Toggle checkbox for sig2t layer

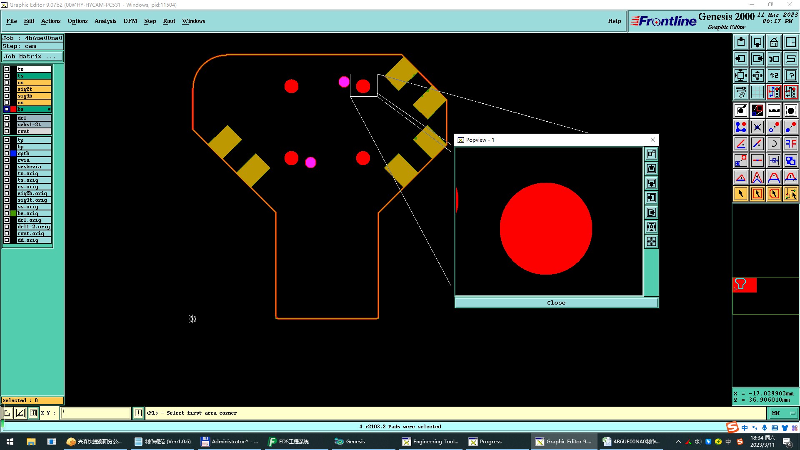(x=7, y=89)
